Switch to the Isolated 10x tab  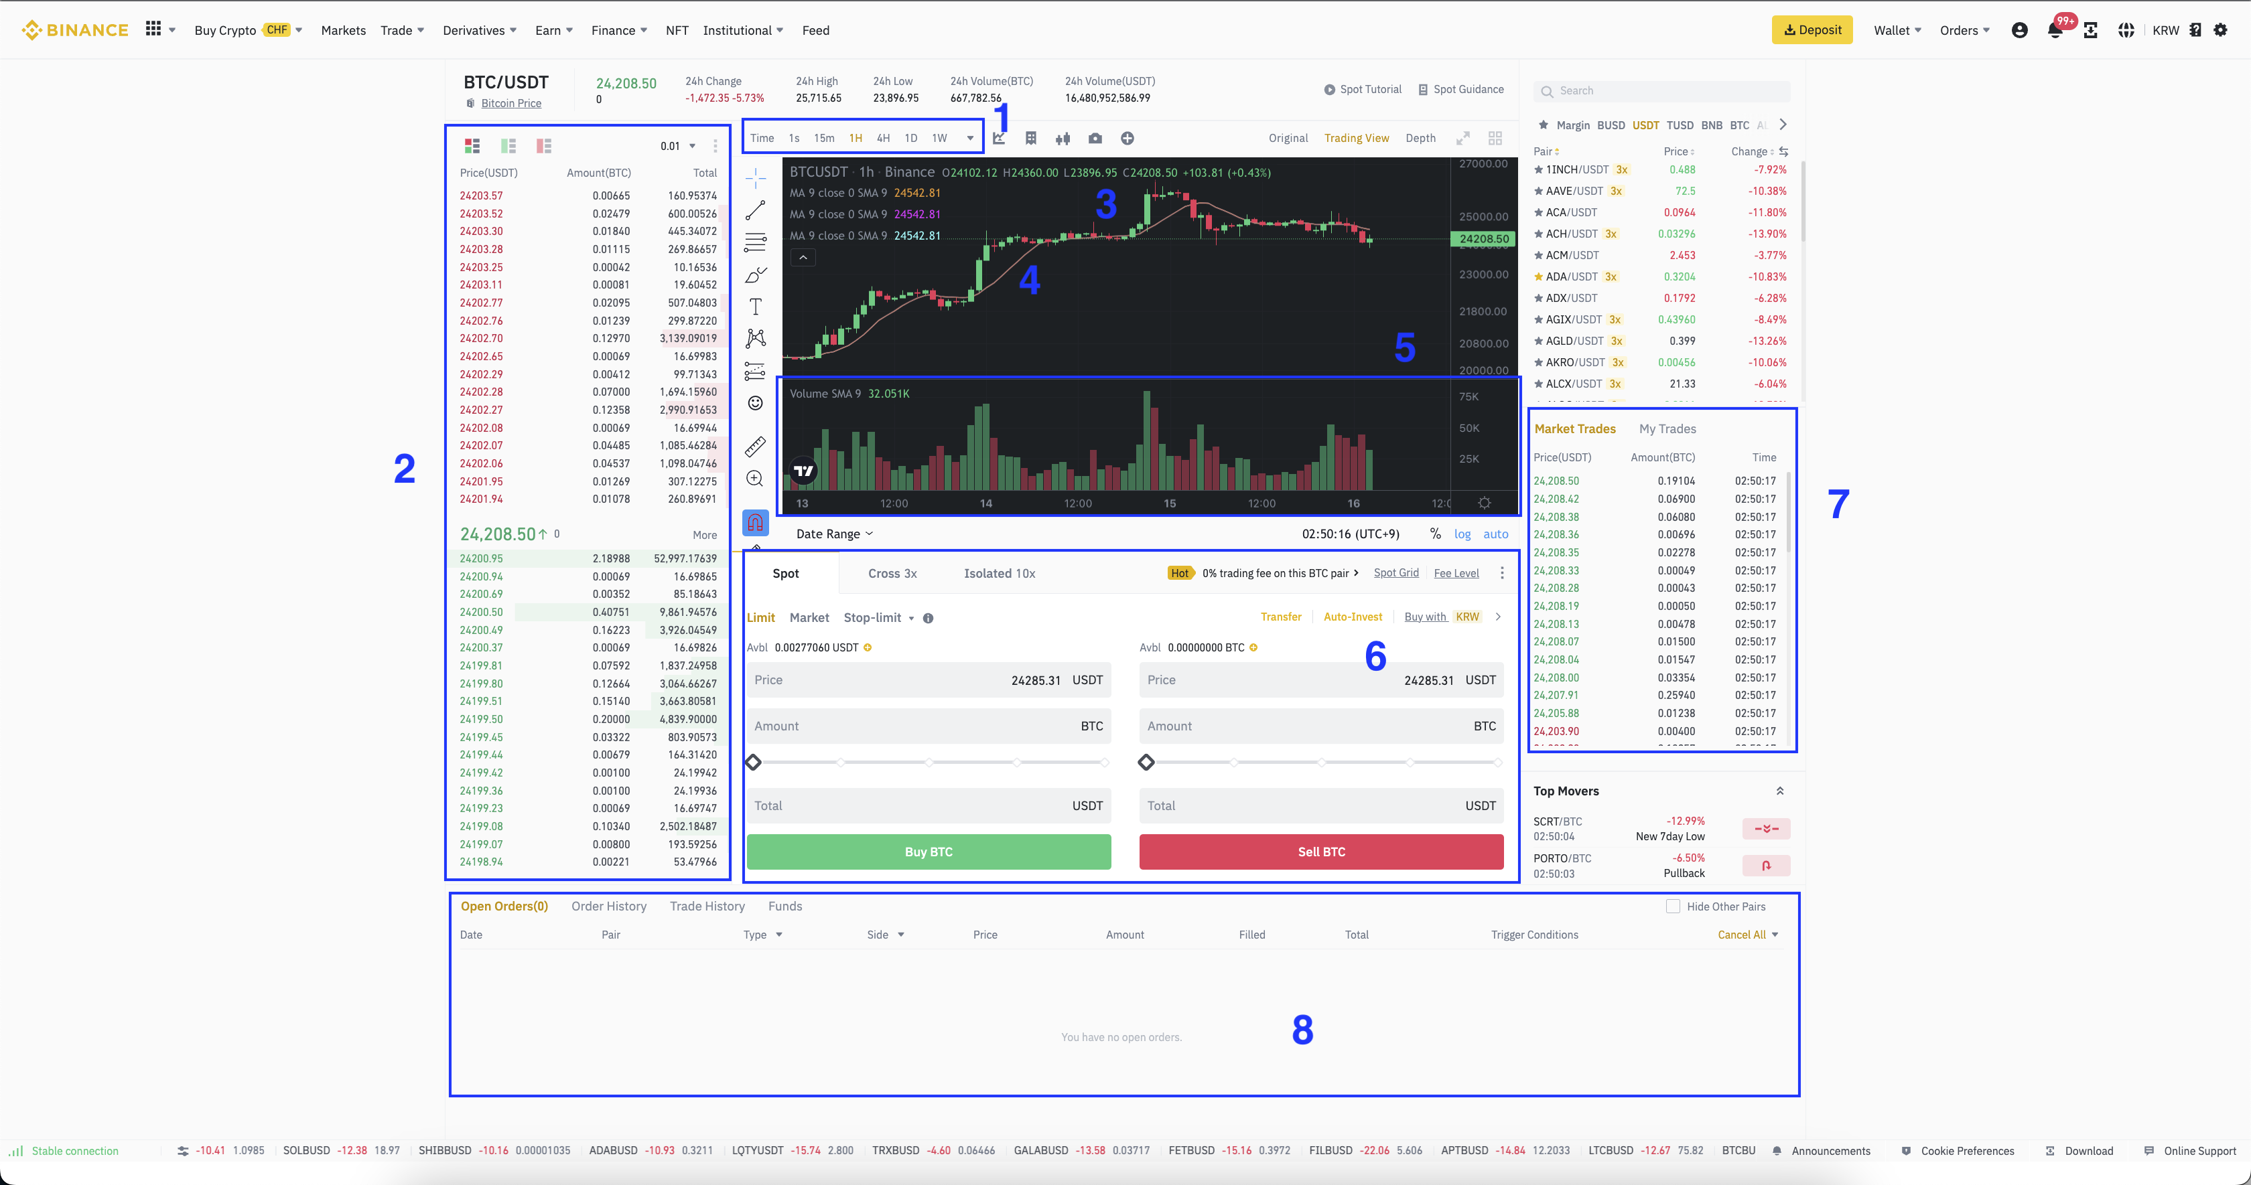[999, 573]
